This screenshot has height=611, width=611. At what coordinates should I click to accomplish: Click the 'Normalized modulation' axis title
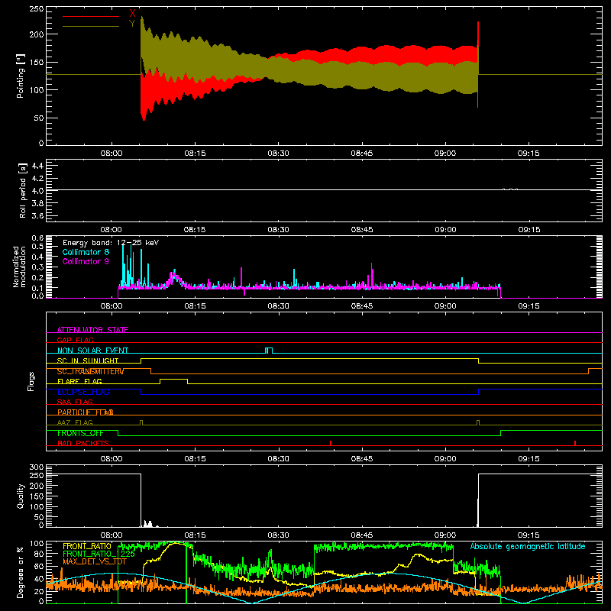point(19,267)
